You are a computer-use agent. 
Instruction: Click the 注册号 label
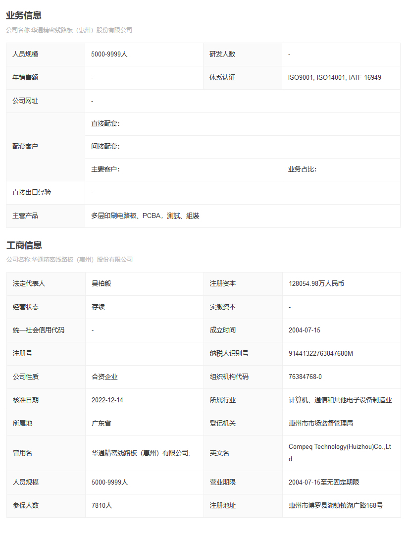point(23,353)
